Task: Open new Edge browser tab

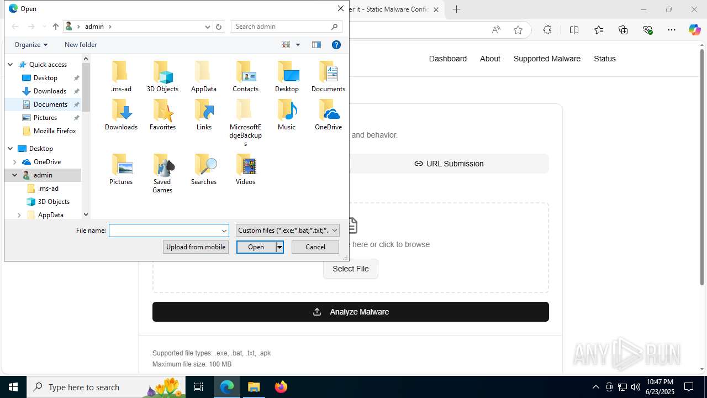Action: click(x=456, y=9)
